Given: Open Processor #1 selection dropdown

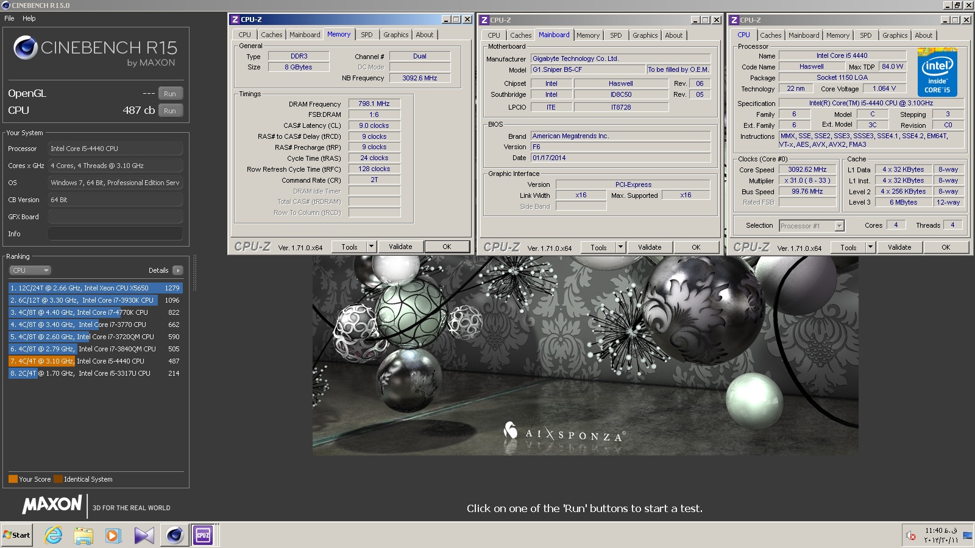Looking at the screenshot, I should pos(812,226).
